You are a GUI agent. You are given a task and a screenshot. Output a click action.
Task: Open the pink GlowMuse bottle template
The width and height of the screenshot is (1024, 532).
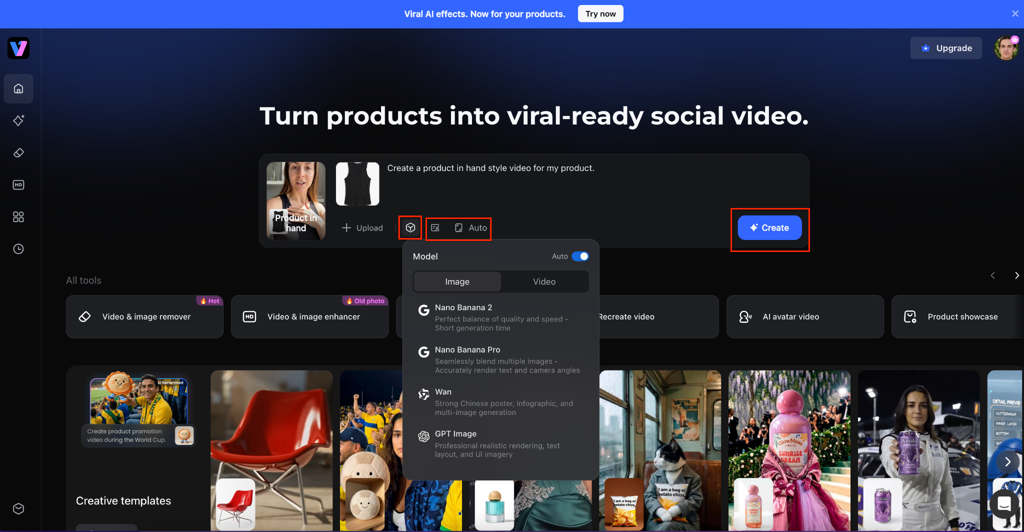[x=789, y=450]
